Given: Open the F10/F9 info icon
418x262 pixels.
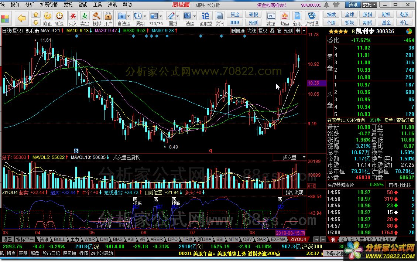Looking at the screenshot, I should tap(154, 16).
